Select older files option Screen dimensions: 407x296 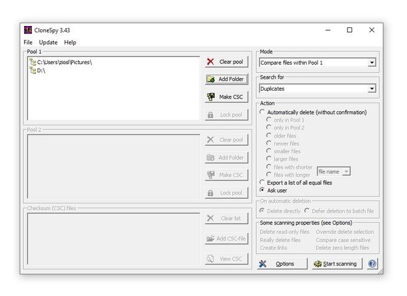pos(269,135)
